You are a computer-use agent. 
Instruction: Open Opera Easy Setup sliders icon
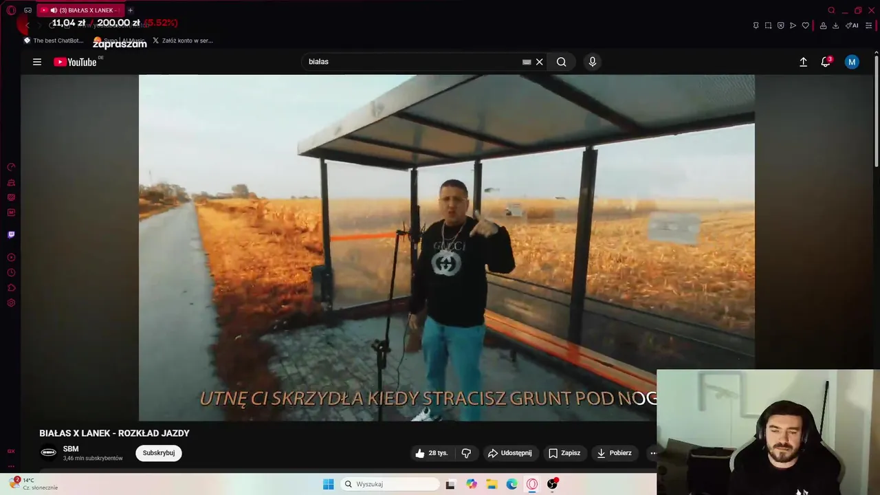point(869,25)
